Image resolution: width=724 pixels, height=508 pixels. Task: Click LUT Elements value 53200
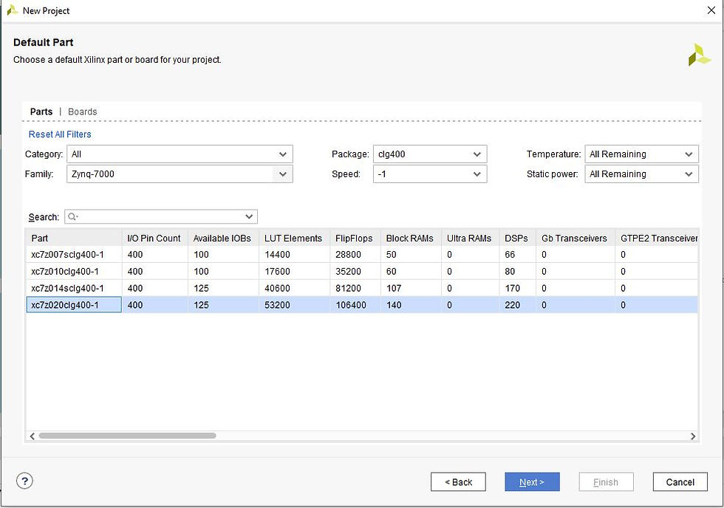tap(277, 305)
